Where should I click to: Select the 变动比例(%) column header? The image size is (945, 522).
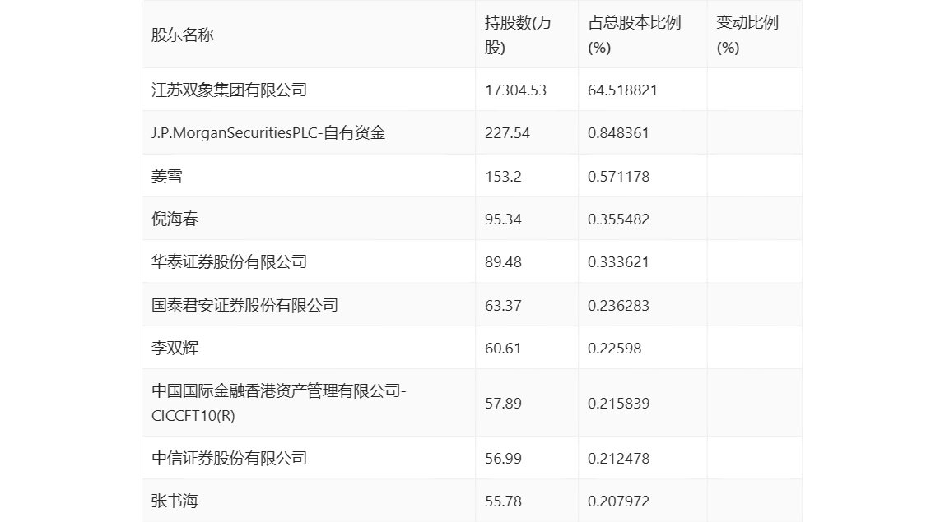[x=747, y=35]
